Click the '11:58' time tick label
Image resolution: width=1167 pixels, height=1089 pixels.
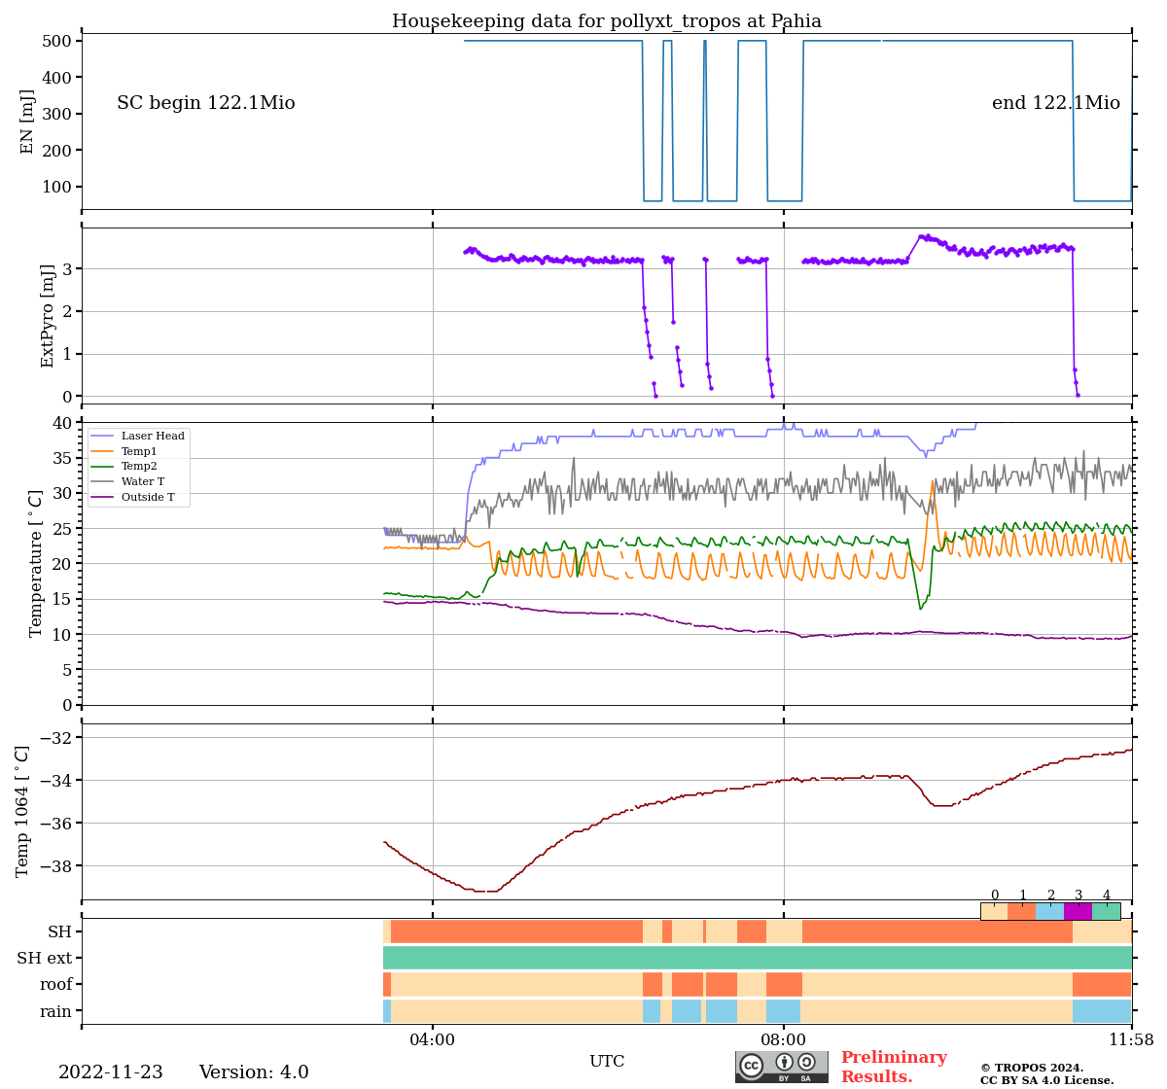(1131, 1040)
